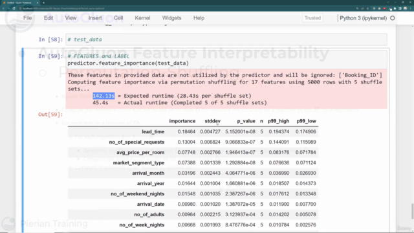Open the browser three-dot menu
This screenshot has height=233, width=414.
click(x=411, y=8)
